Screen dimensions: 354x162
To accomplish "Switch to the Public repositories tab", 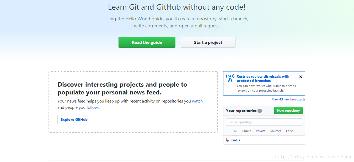I will pyautogui.click(x=246, y=131).
